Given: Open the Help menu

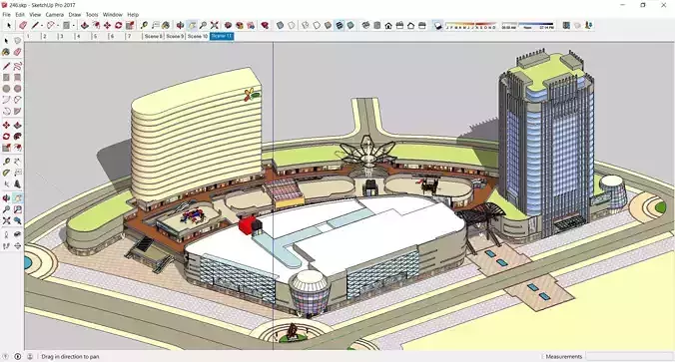Looking at the screenshot, I should point(133,15).
